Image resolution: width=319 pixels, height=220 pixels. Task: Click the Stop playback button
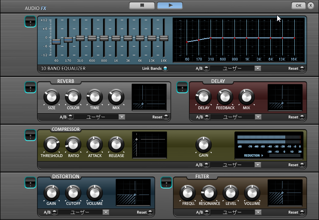click(x=141, y=6)
